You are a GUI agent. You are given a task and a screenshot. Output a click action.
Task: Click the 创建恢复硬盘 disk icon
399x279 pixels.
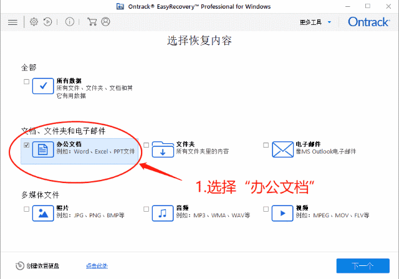tap(20, 266)
